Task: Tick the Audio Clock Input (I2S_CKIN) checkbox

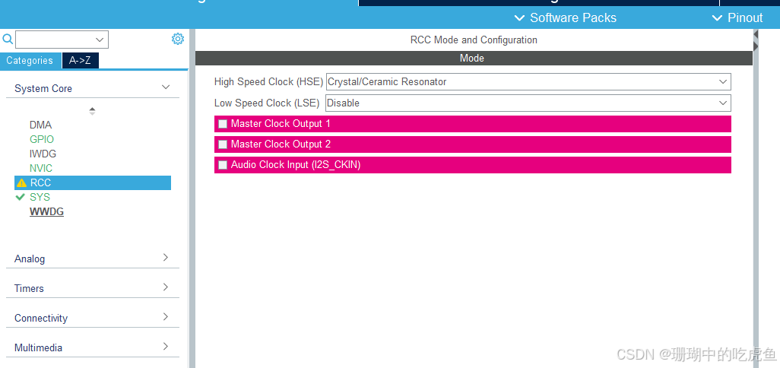Action: (222, 164)
